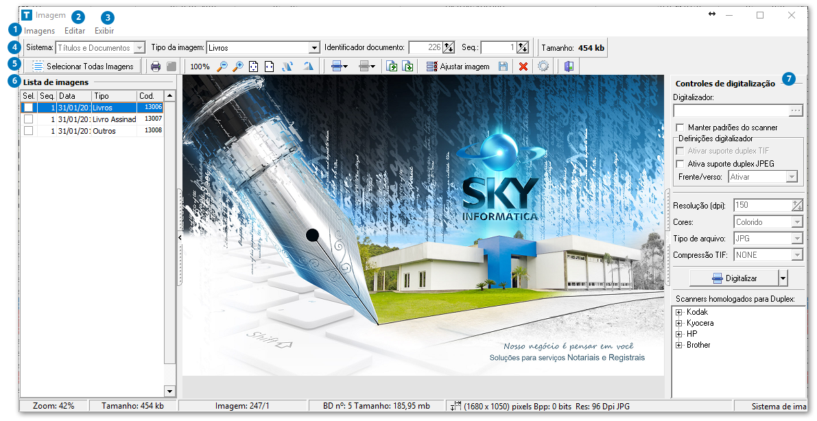The height and width of the screenshot is (421, 817).
Task: Click the image list scroll up arrow
Action: tap(169, 96)
